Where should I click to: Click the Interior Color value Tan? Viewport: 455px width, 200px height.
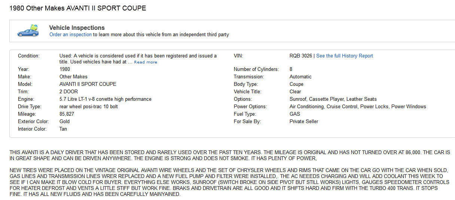[63, 129]
